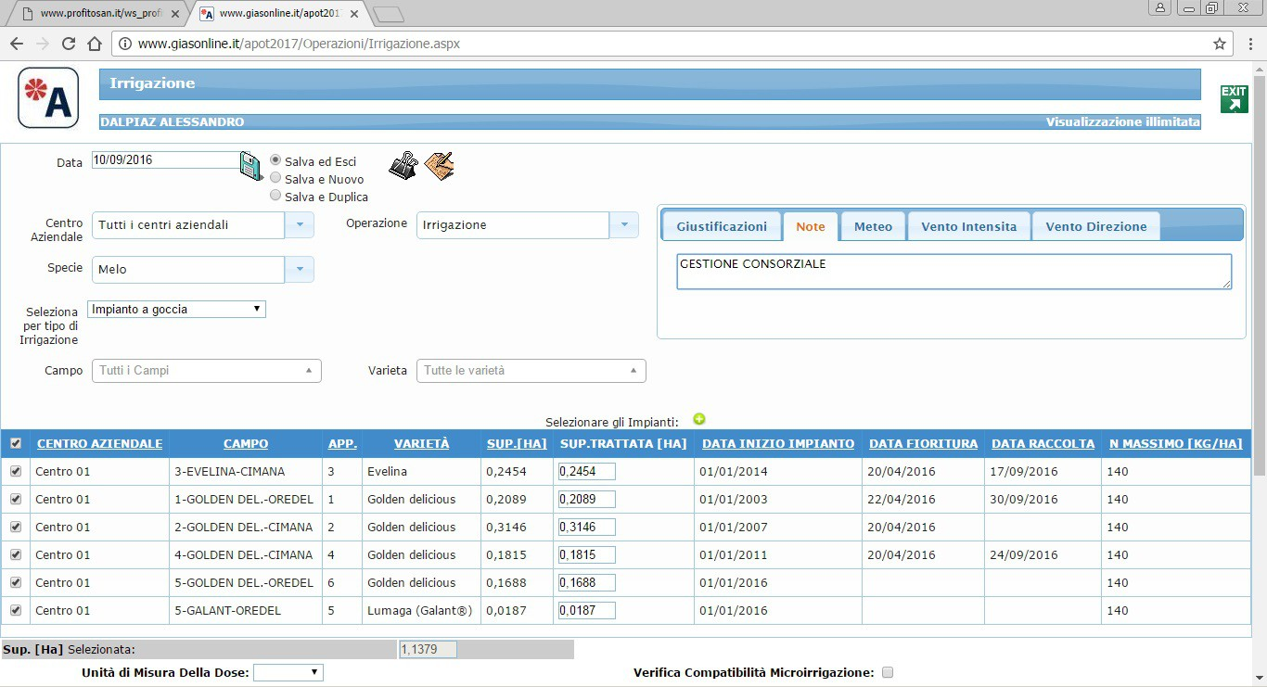The width and height of the screenshot is (1267, 687).
Task: Switch to the Meteo tab
Action: coord(873,226)
